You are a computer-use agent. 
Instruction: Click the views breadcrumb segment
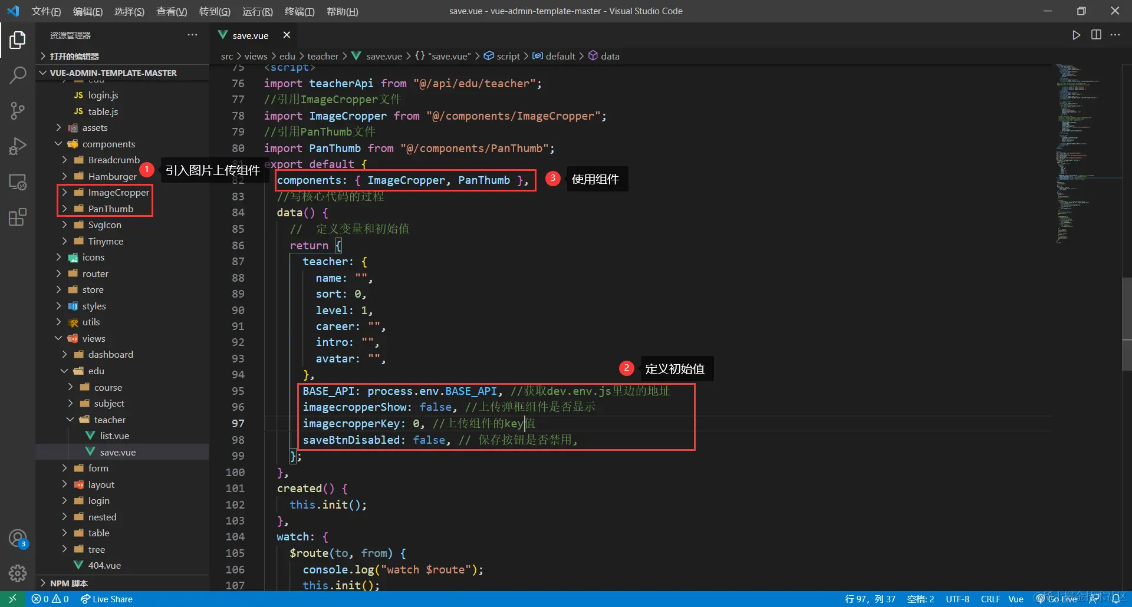pyautogui.click(x=256, y=57)
